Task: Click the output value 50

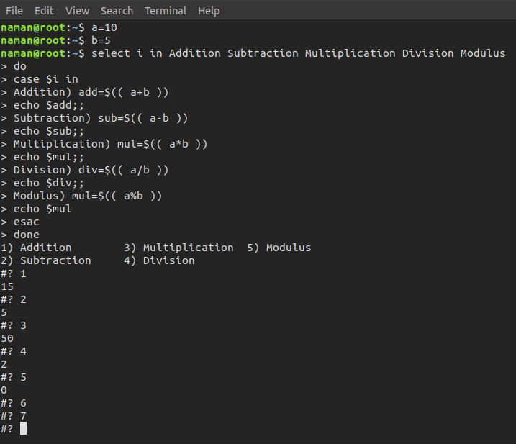Action: (x=7, y=338)
